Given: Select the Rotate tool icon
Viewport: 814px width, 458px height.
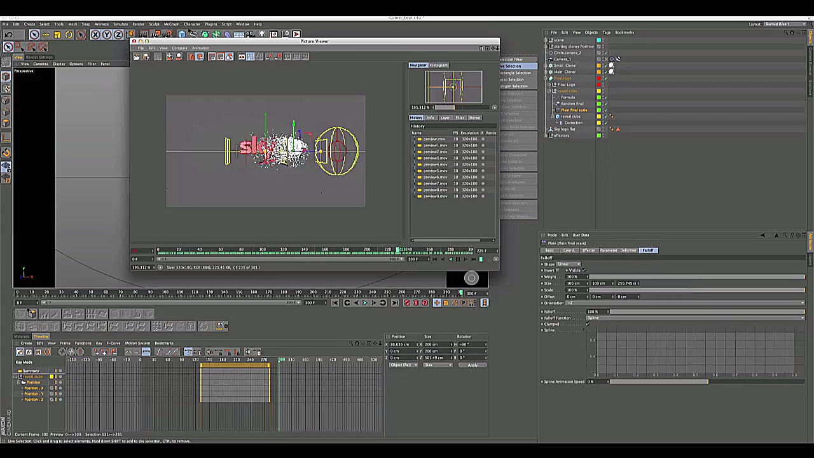Looking at the screenshot, I should point(69,34).
